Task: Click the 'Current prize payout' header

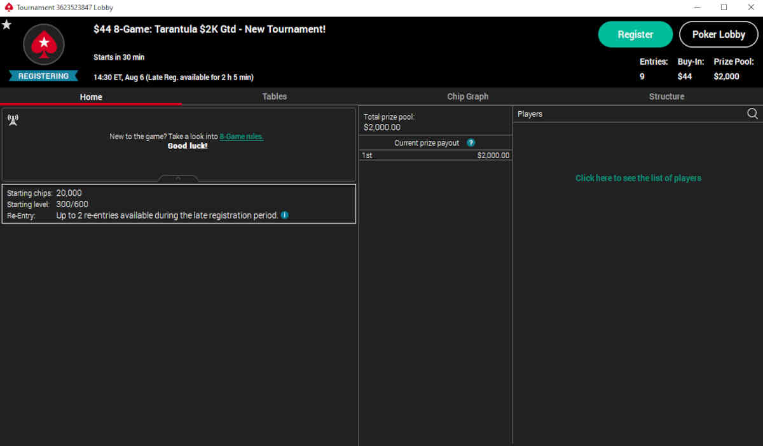Action: point(427,143)
